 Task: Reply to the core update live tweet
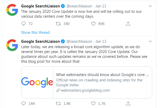pos(23,24)
